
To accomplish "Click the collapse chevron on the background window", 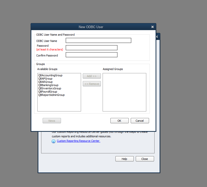I will (x=157, y=36).
